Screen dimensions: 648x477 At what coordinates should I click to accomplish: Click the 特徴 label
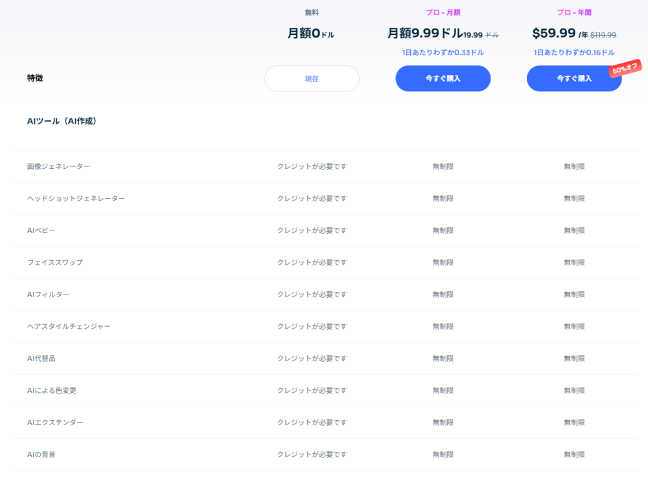pyautogui.click(x=35, y=78)
